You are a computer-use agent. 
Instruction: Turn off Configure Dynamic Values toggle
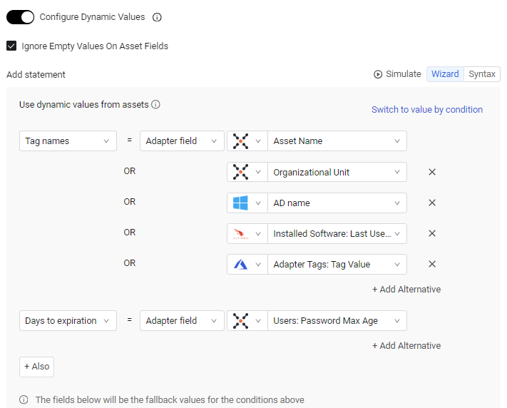[x=21, y=17]
